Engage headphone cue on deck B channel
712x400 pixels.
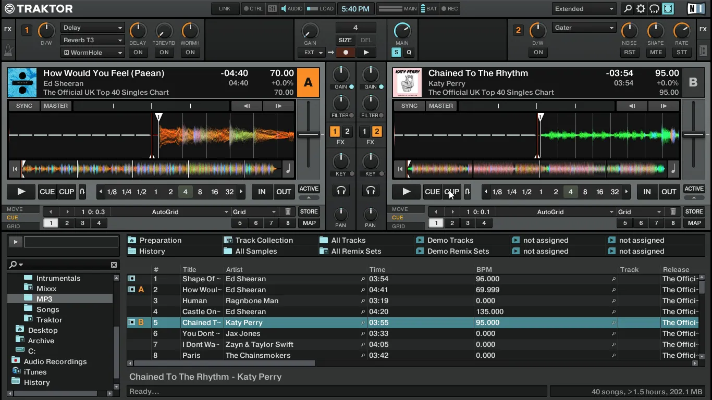[x=371, y=191]
